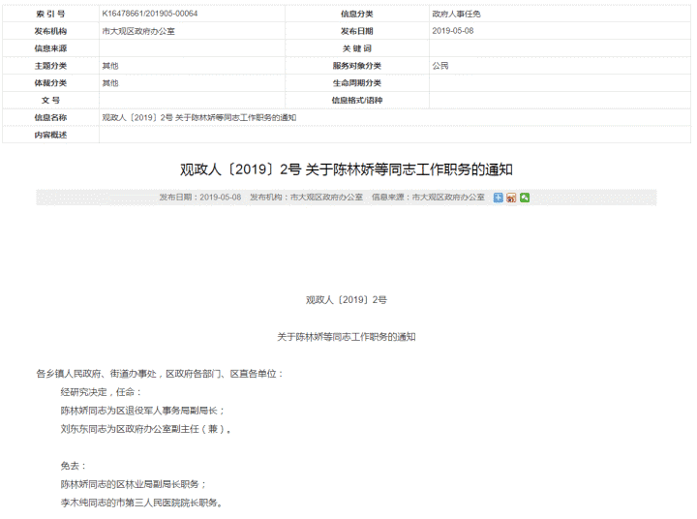Share via the blue Tencent Weibo icon
Image resolution: width=697 pixels, height=519 pixels.
(x=498, y=198)
